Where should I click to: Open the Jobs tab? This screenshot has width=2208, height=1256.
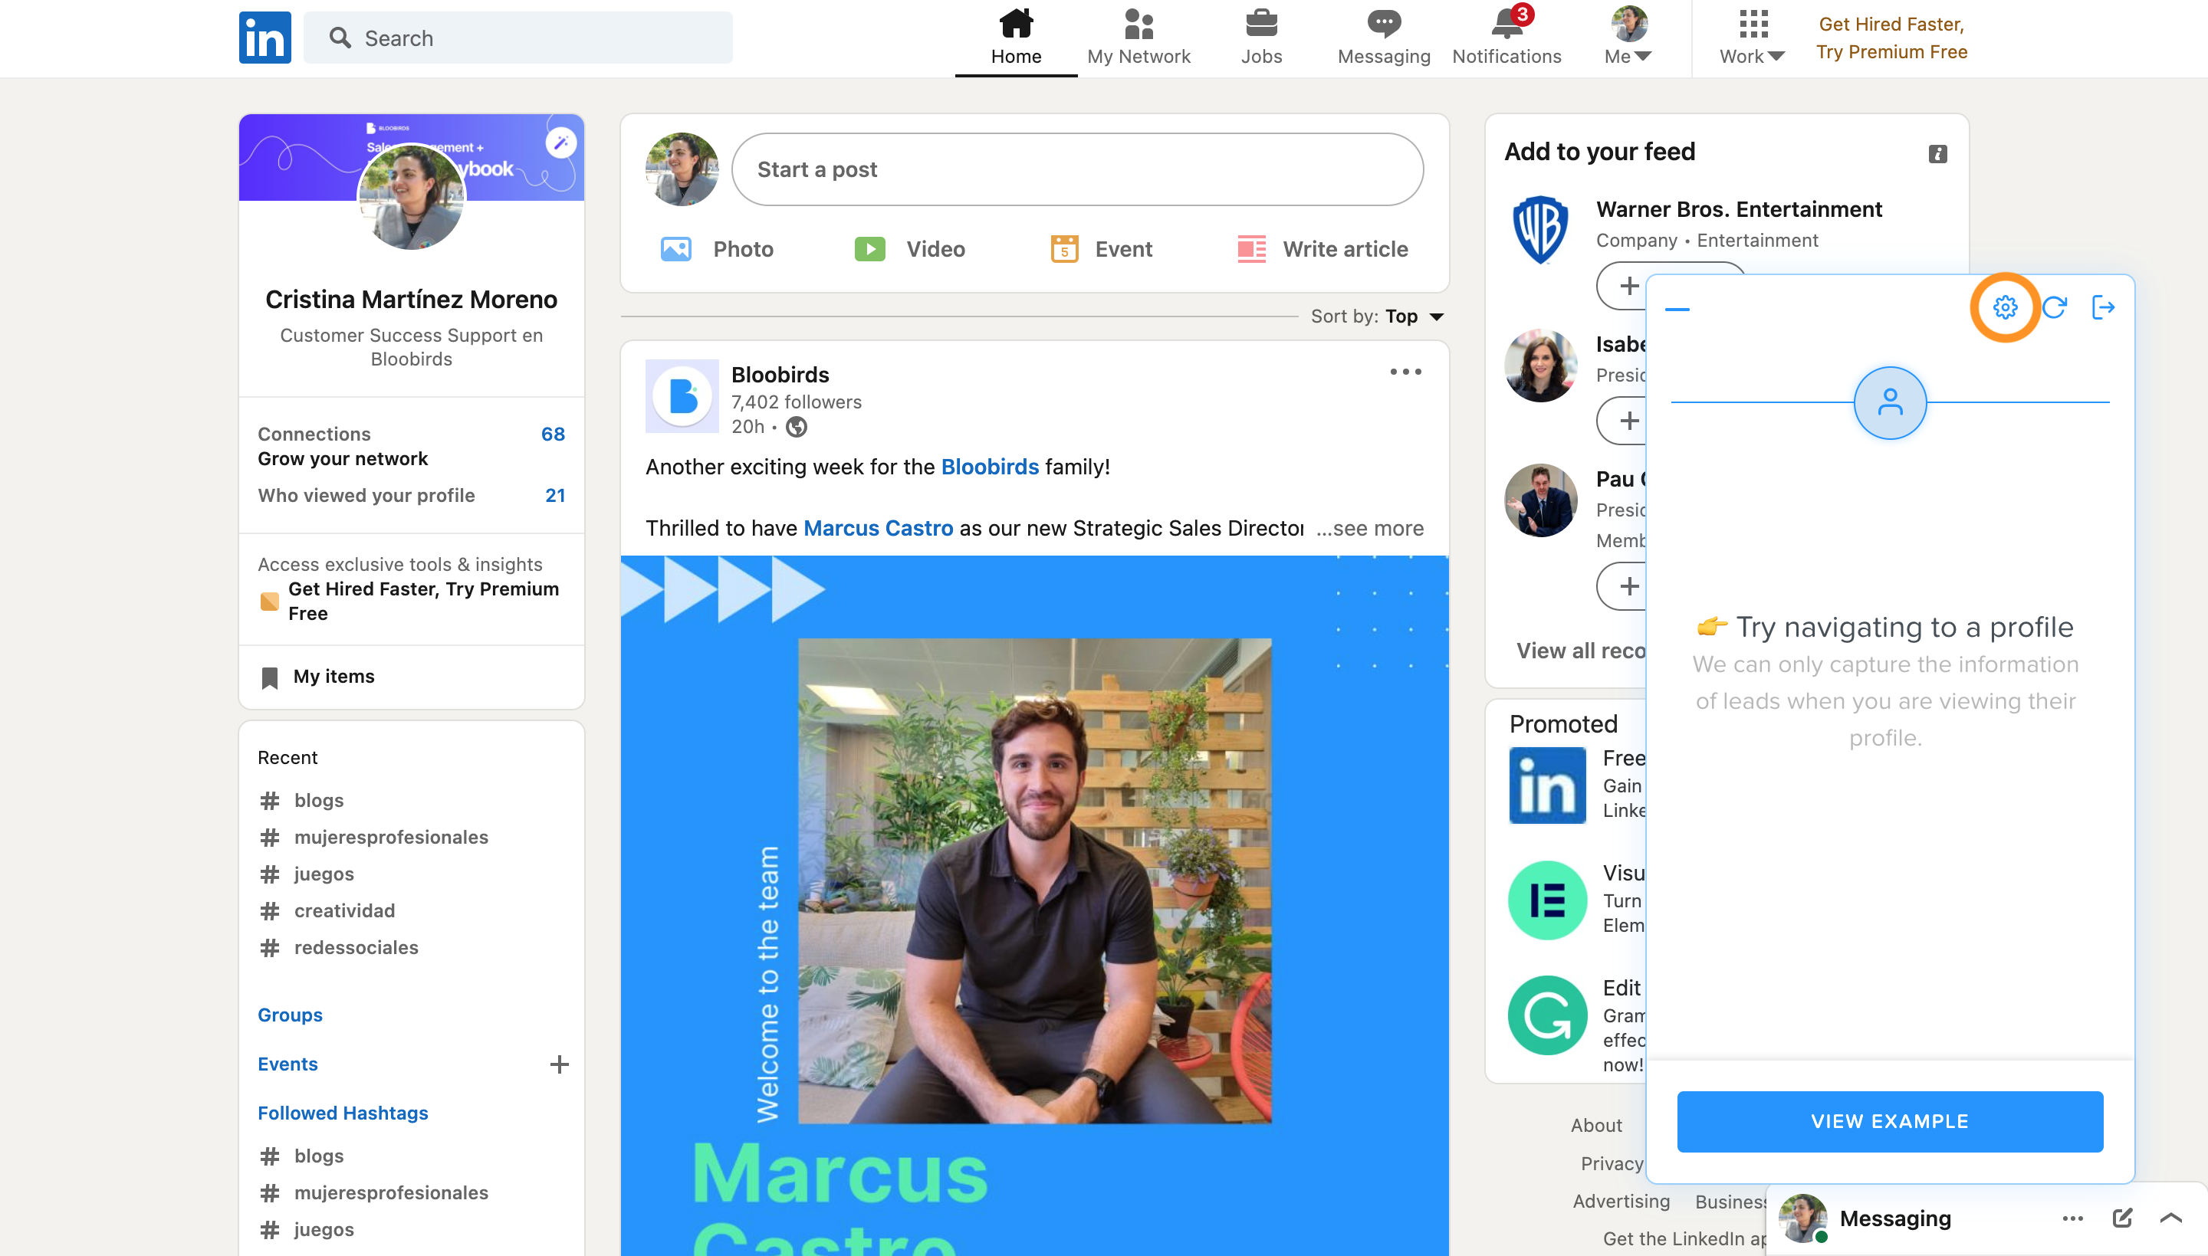pos(1260,38)
